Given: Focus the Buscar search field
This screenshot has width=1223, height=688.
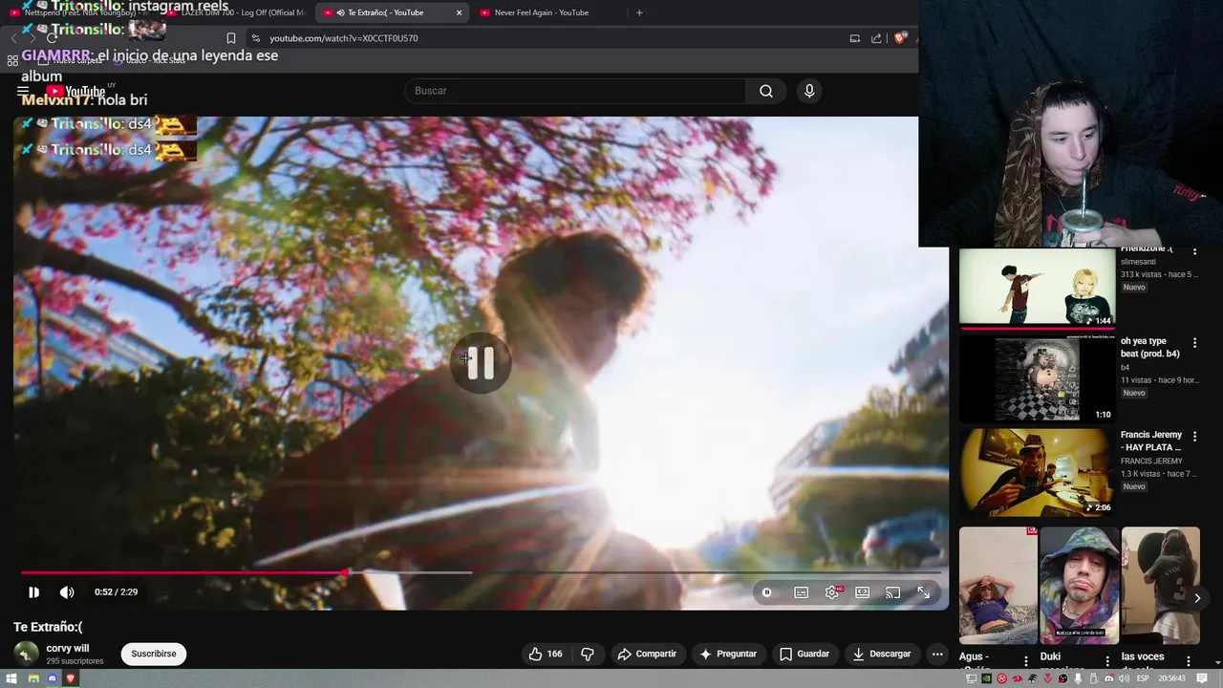Looking at the screenshot, I should click(575, 91).
